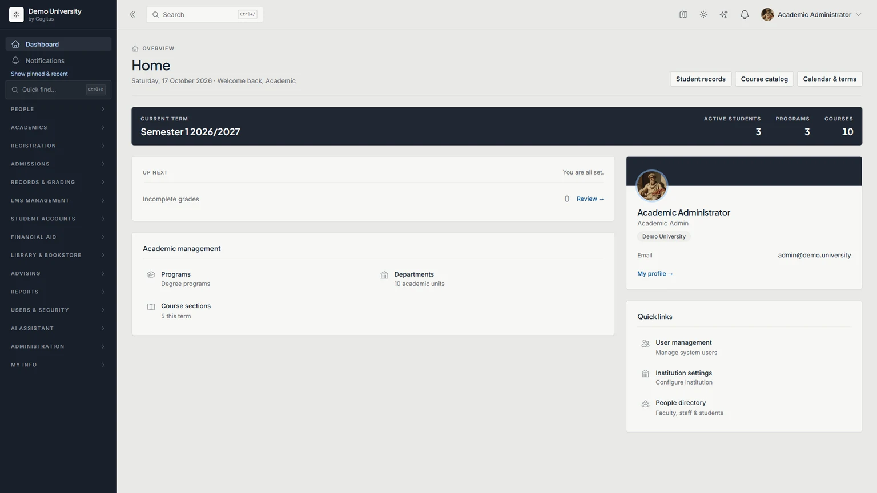Expand the Reports sidebar section
Screen dimensions: 877x493
click(58, 292)
